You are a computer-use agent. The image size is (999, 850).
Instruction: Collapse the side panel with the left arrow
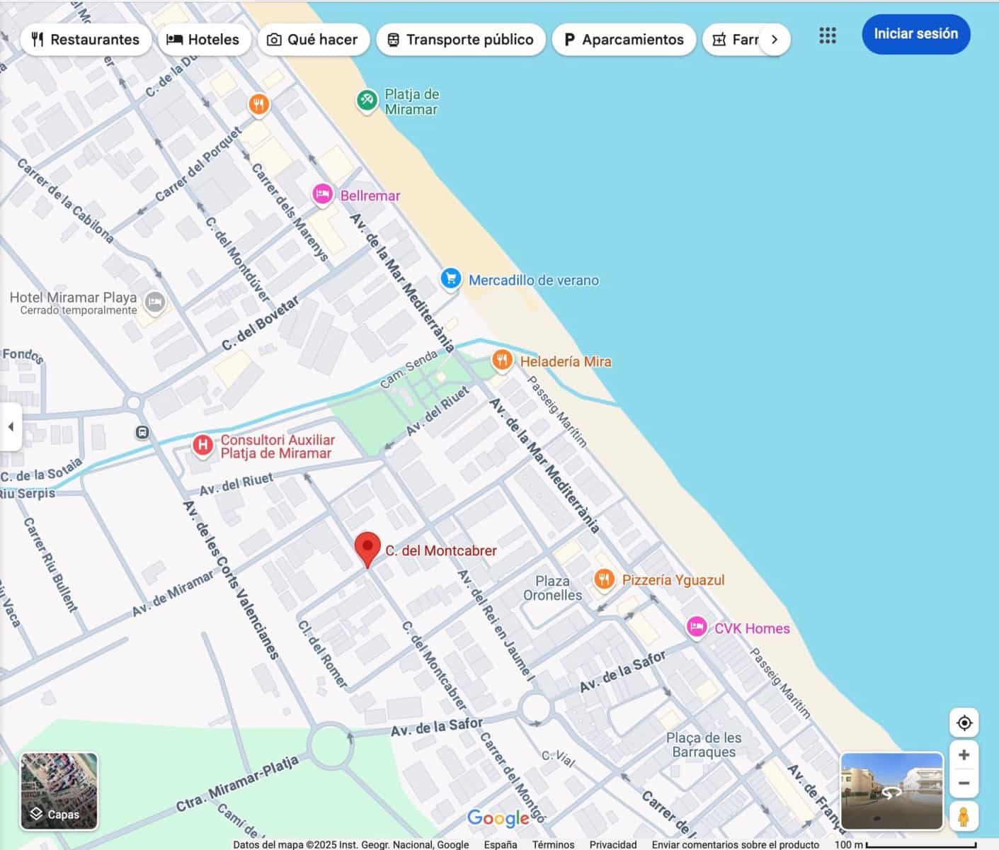11,426
